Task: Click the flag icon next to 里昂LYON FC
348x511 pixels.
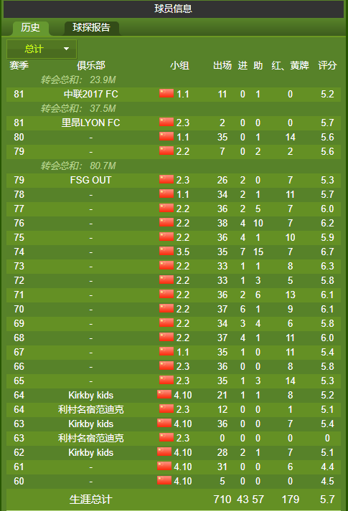Action: tap(166, 122)
